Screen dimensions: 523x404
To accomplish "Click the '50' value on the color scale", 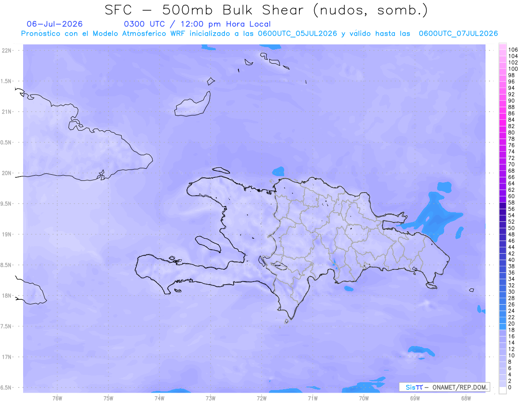I will (512, 228).
